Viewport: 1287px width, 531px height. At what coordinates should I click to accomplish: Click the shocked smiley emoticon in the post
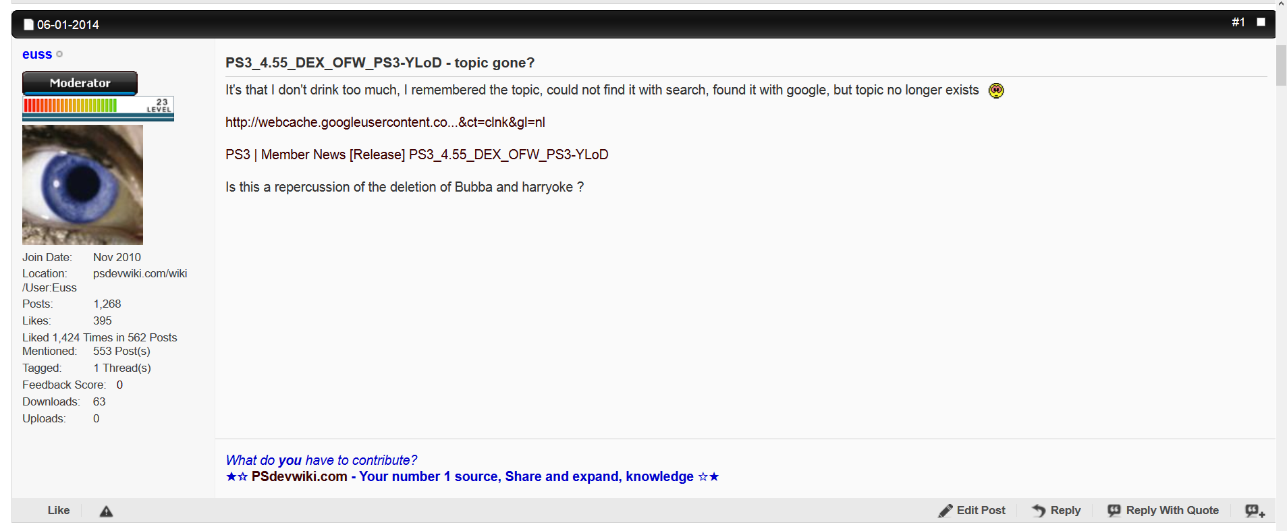[996, 90]
